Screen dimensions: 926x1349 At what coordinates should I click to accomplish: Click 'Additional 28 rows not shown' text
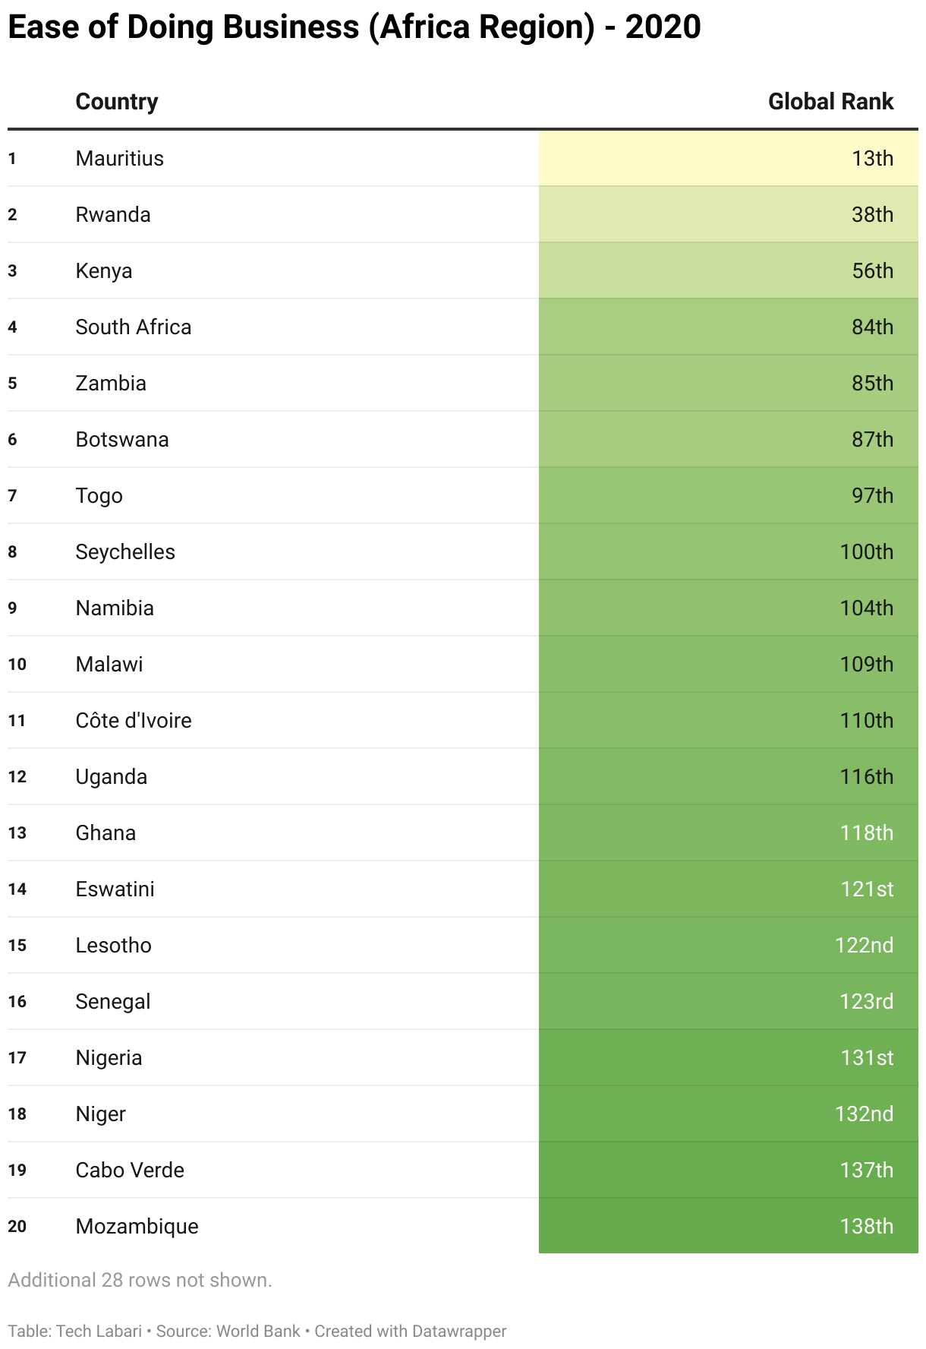click(140, 1281)
